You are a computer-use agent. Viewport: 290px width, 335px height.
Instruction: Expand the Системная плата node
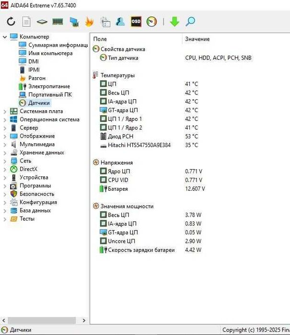pos(5,111)
